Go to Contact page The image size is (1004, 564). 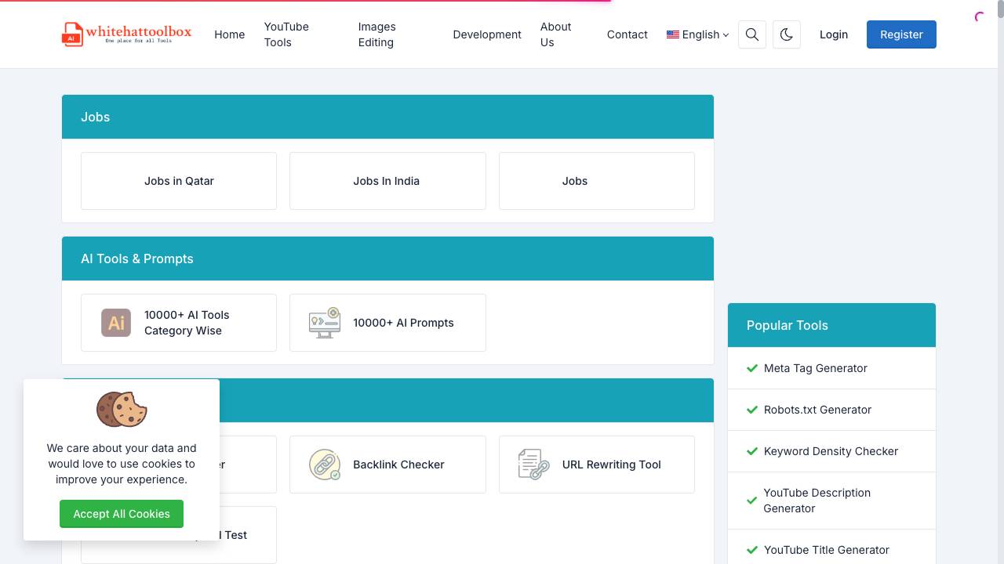click(627, 34)
